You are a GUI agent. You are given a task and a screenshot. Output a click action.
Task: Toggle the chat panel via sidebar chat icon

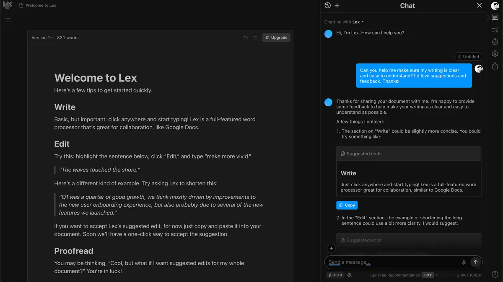point(495,18)
